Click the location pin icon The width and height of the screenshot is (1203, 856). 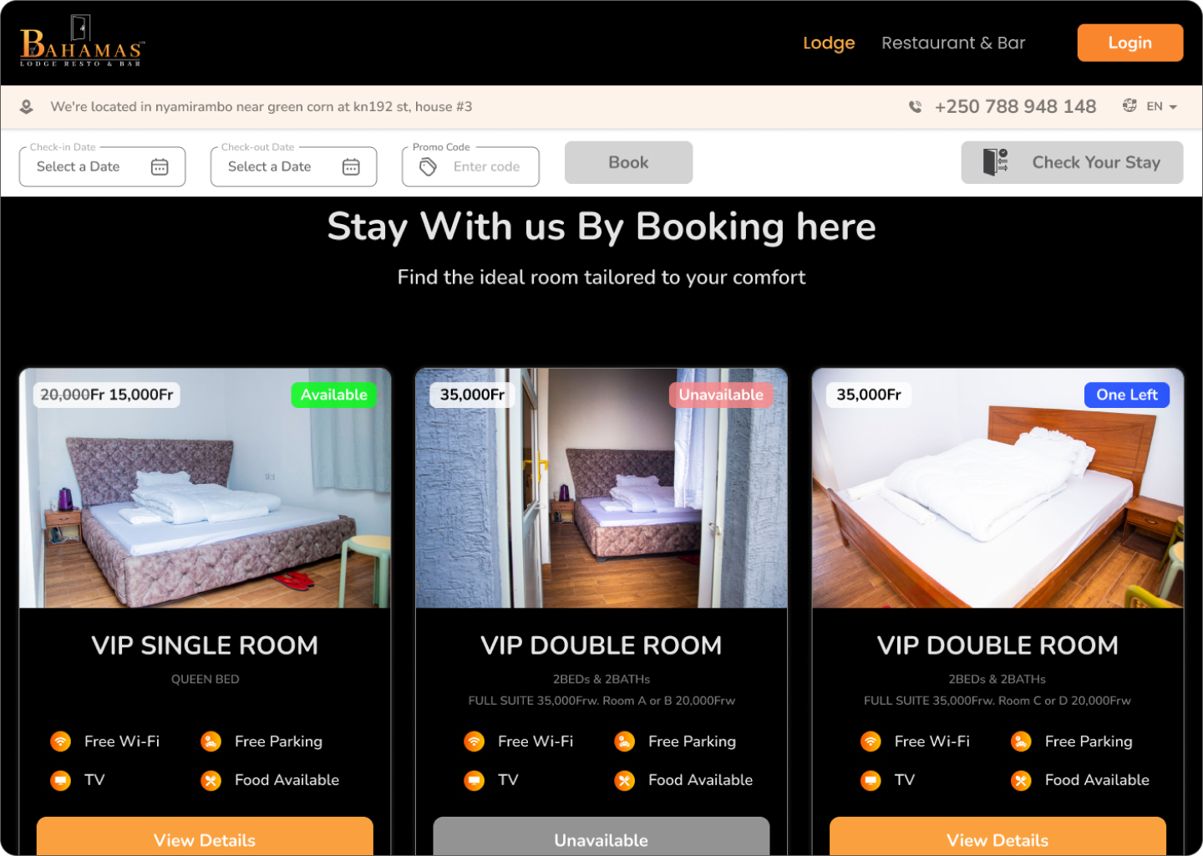(x=27, y=107)
